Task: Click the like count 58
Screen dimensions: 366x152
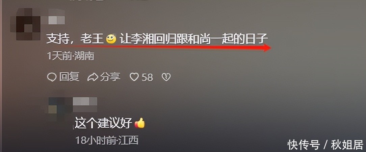Action: point(148,77)
